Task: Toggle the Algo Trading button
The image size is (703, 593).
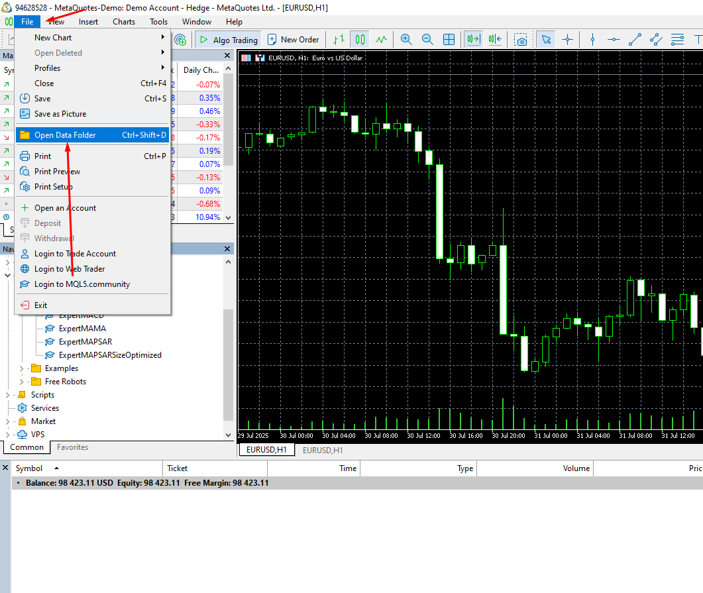Action: [x=227, y=40]
